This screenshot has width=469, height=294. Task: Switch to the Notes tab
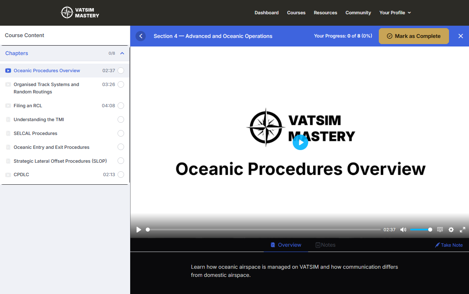point(325,245)
